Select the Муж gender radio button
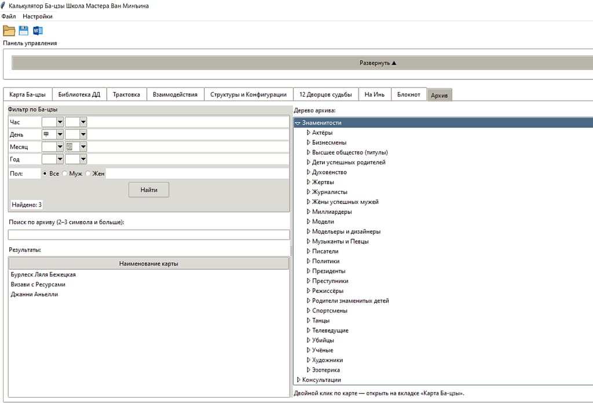 (65, 174)
